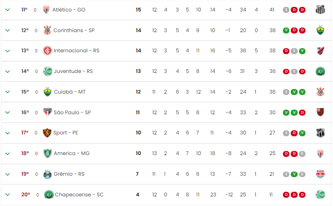Expand the Corinthians - SP row details
333x206 pixels.
click(x=8, y=30)
